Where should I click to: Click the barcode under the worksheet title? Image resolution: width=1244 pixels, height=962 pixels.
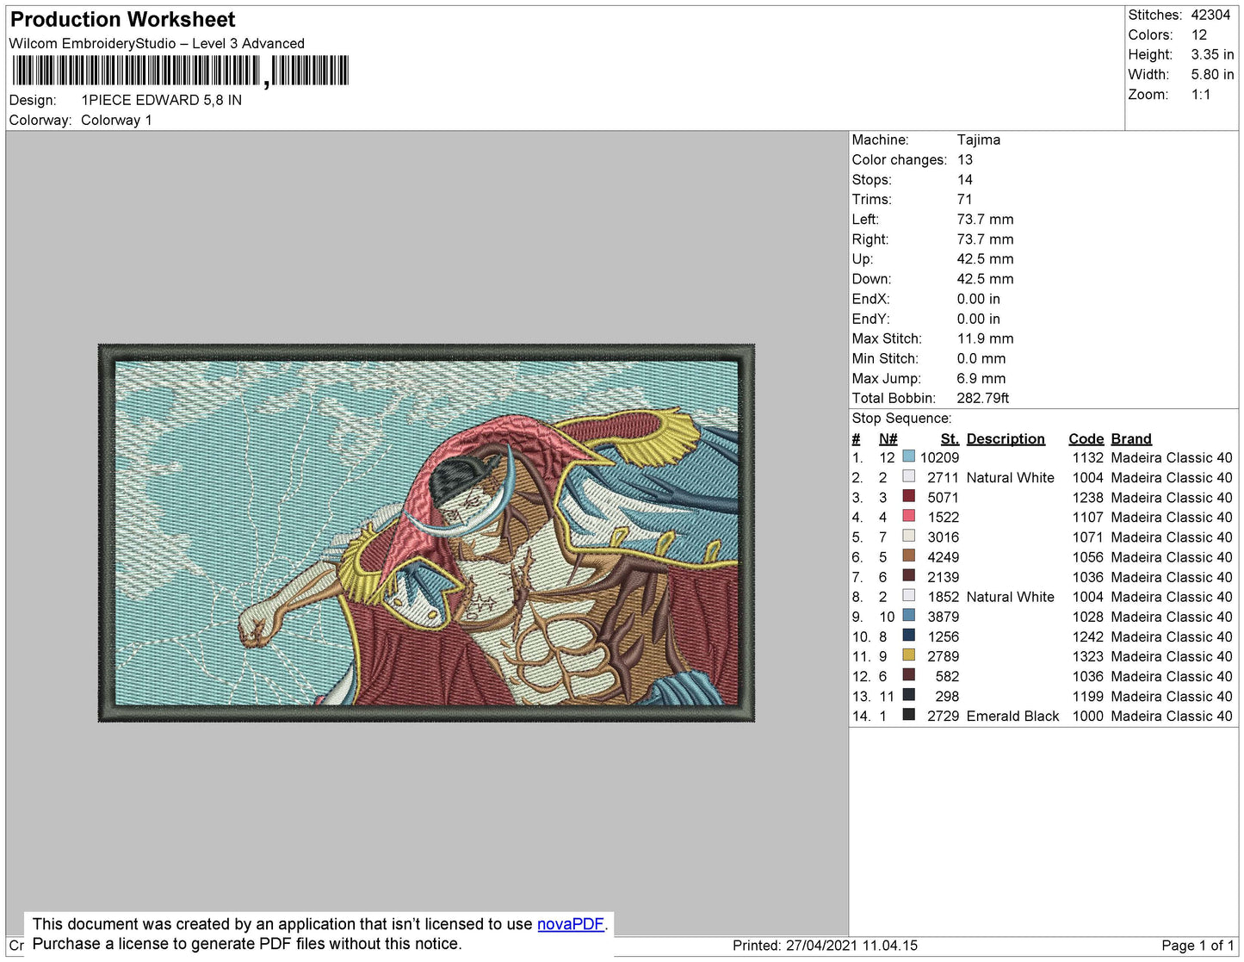(x=180, y=71)
